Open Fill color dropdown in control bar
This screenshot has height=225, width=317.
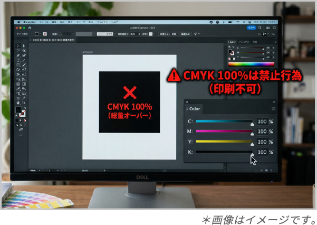[x=41, y=34]
